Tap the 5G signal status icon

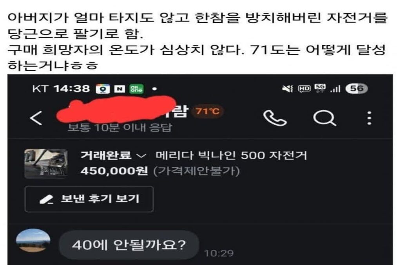click(x=320, y=88)
